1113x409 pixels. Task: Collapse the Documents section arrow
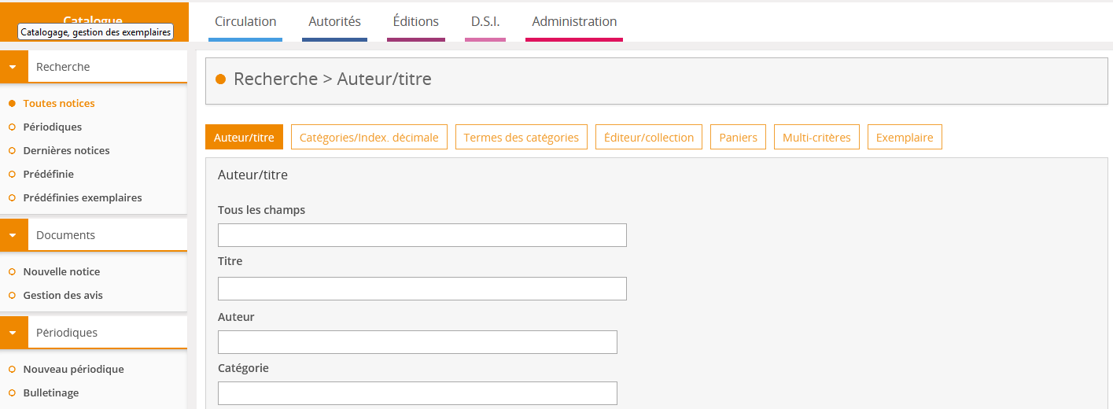point(13,235)
